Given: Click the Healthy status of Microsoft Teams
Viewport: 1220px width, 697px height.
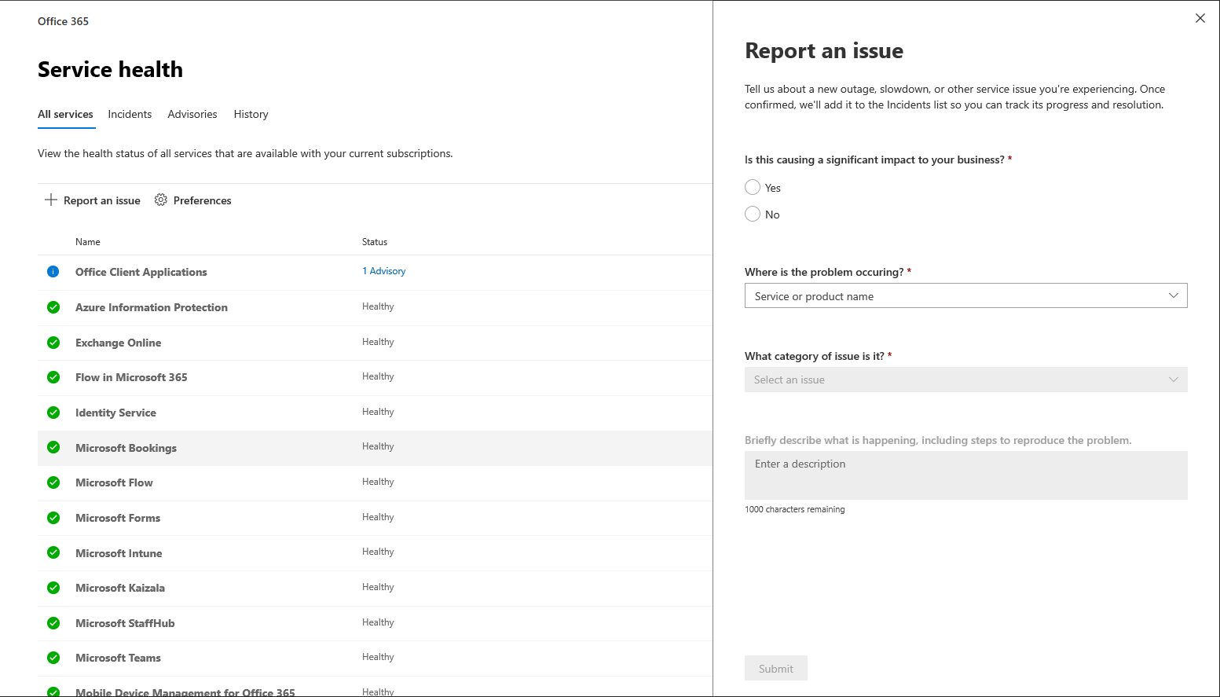Looking at the screenshot, I should pyautogui.click(x=378, y=657).
